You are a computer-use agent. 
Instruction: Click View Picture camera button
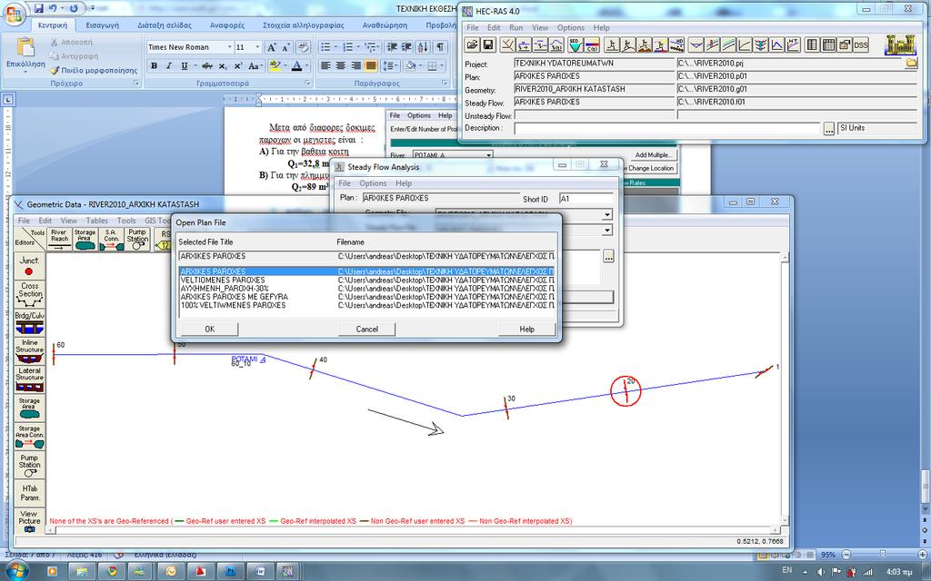pyautogui.click(x=29, y=520)
